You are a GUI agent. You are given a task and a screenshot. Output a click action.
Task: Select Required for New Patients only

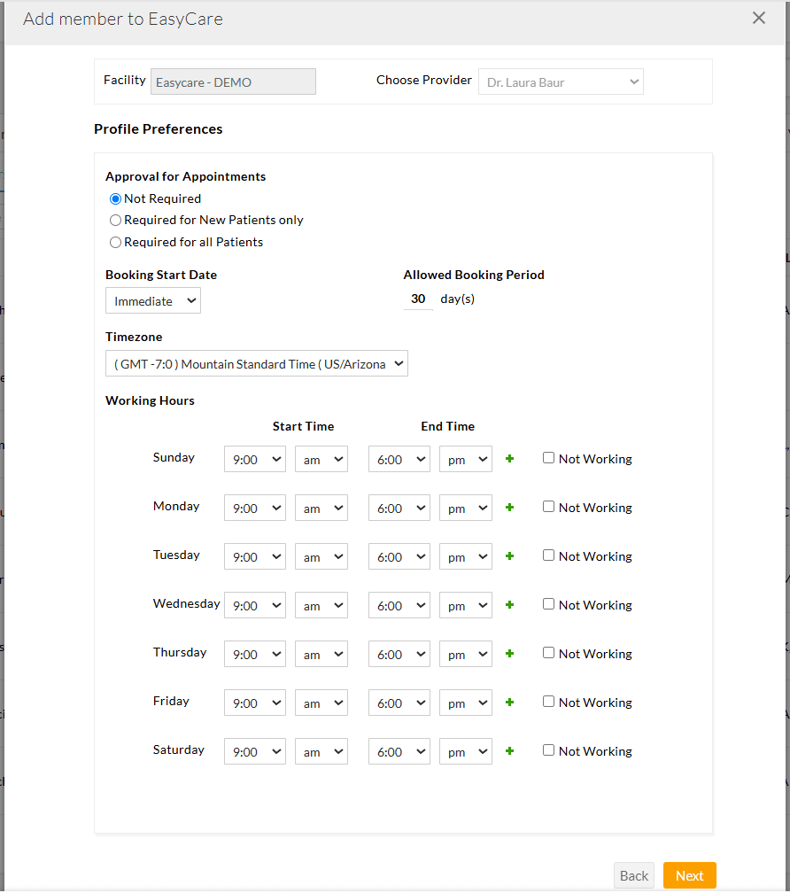point(115,220)
